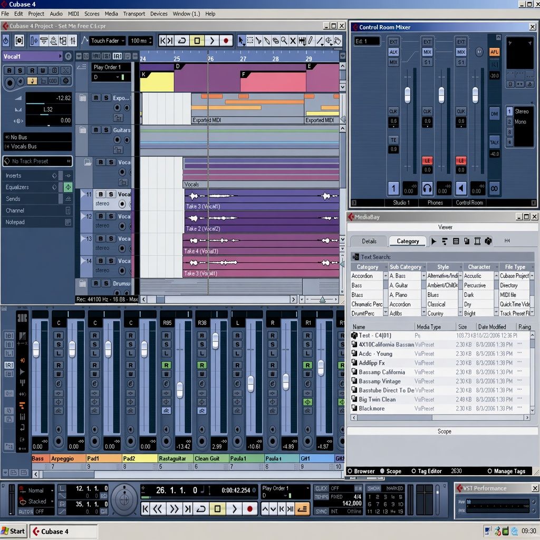
Task: Select the Bassamp Vintage preset row
Action: coord(441,381)
